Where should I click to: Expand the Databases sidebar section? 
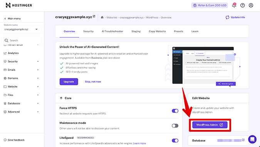38,103
